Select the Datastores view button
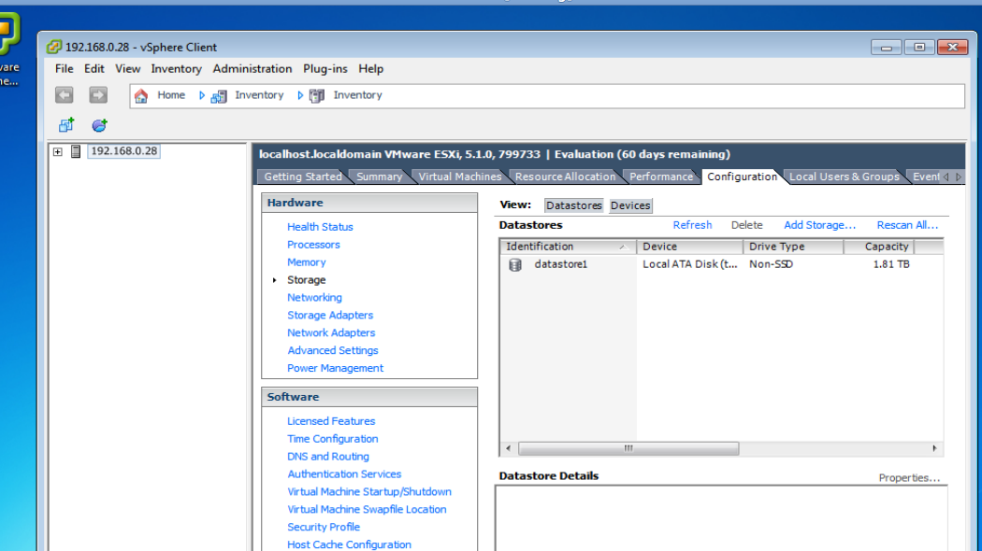The width and height of the screenshot is (982, 551). (x=573, y=205)
